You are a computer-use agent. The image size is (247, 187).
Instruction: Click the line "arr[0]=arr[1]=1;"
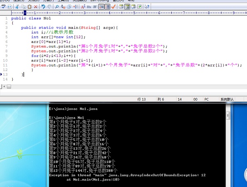[x=51, y=42]
